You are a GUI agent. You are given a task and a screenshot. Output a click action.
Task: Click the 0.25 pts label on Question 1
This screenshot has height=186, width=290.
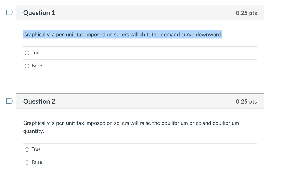click(246, 13)
